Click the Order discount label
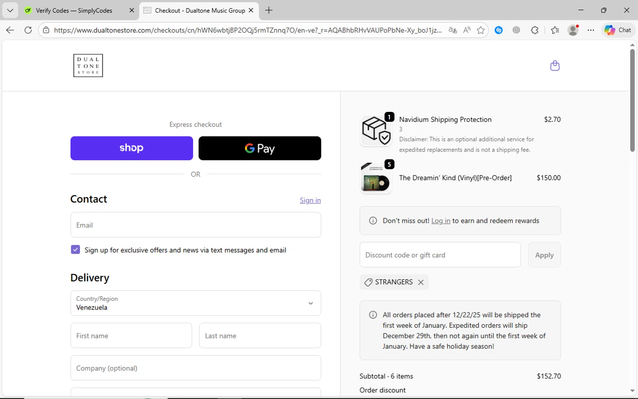Viewport: 638px width, 399px height. tap(382, 390)
